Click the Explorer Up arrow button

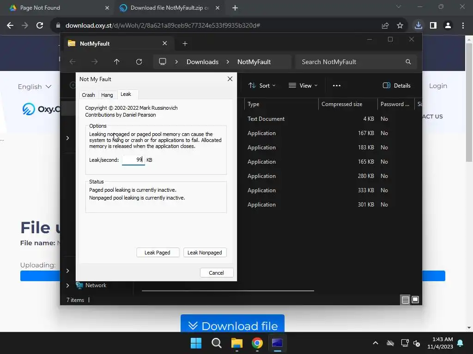tap(117, 62)
